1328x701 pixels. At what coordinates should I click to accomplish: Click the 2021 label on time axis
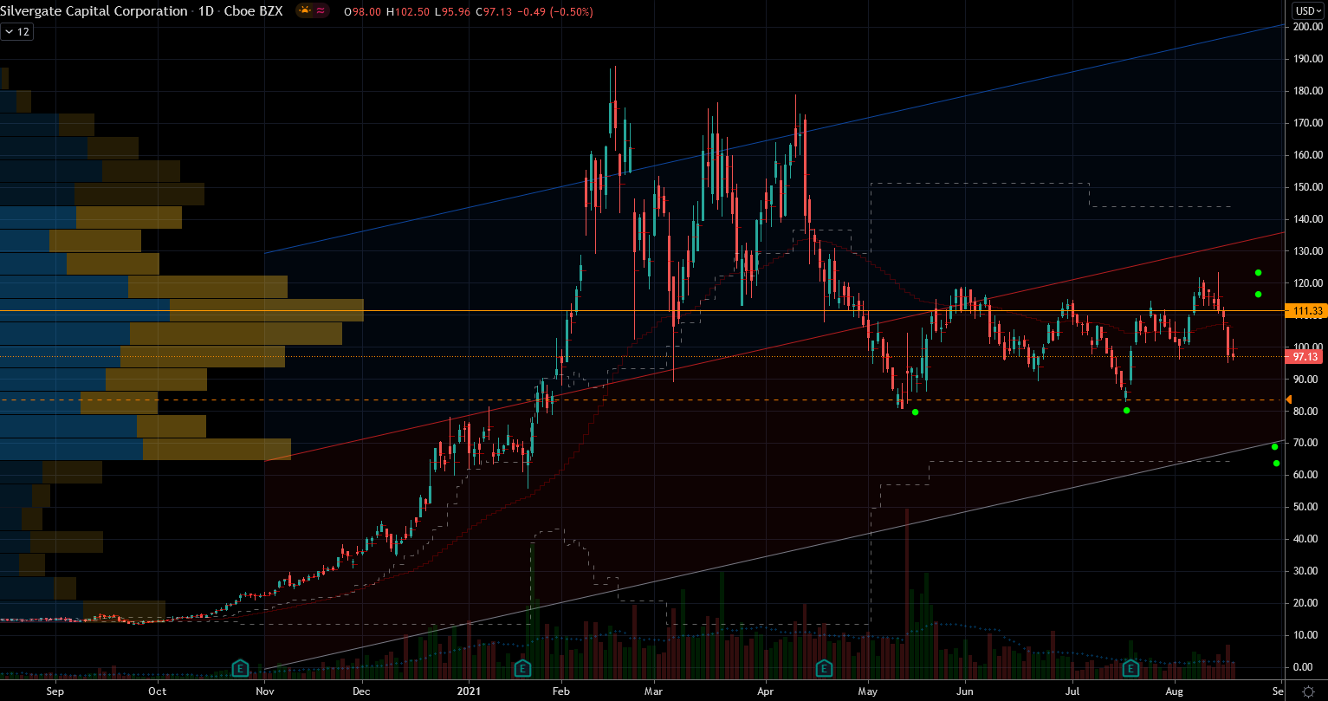(469, 692)
